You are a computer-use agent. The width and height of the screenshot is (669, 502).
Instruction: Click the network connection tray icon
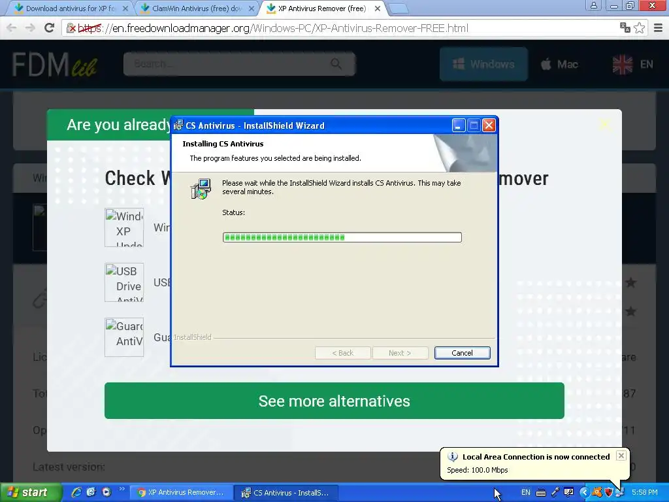coord(620,493)
